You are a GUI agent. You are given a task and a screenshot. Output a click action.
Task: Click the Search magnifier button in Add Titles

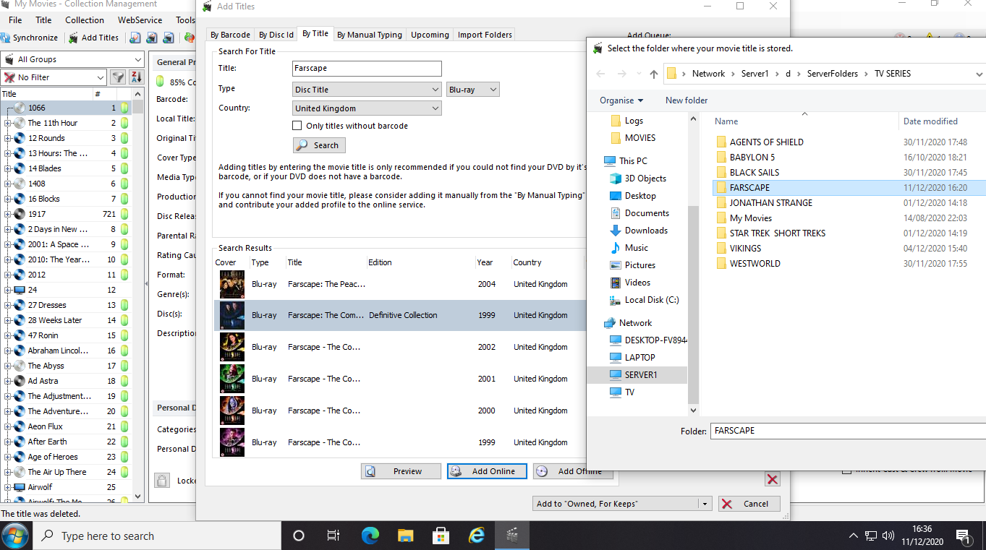click(x=319, y=145)
